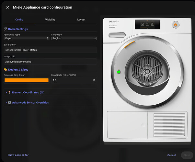The image size is (195, 162).
Task: Click the Save button
Action: click(x=187, y=155)
